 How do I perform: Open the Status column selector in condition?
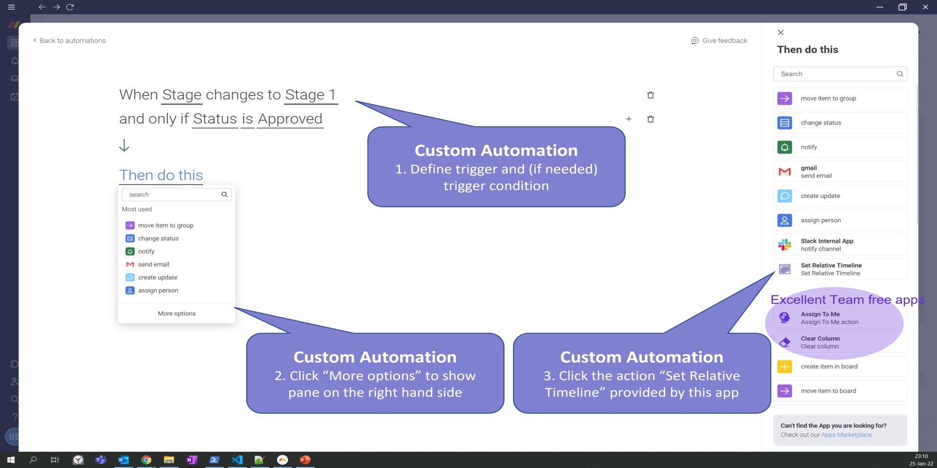[215, 119]
